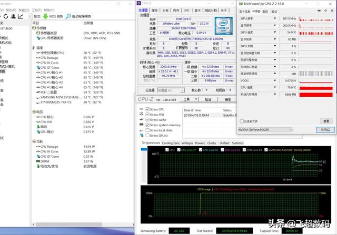Open the line chart icon in AIDA64 toolbar
Screen dimensions: 337x235
tap(21, 16)
